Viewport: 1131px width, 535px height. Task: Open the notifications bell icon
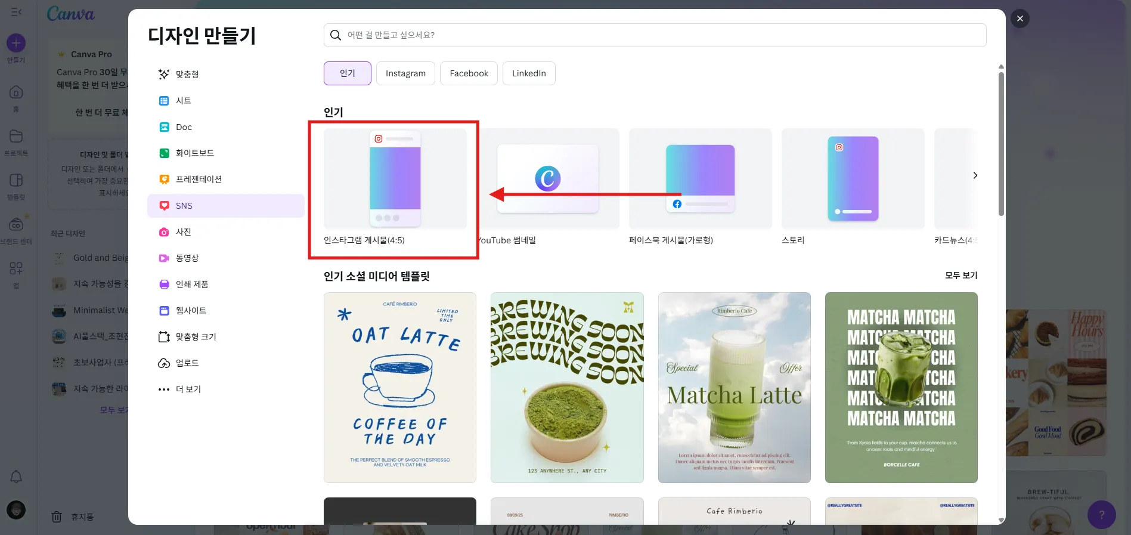coord(16,477)
